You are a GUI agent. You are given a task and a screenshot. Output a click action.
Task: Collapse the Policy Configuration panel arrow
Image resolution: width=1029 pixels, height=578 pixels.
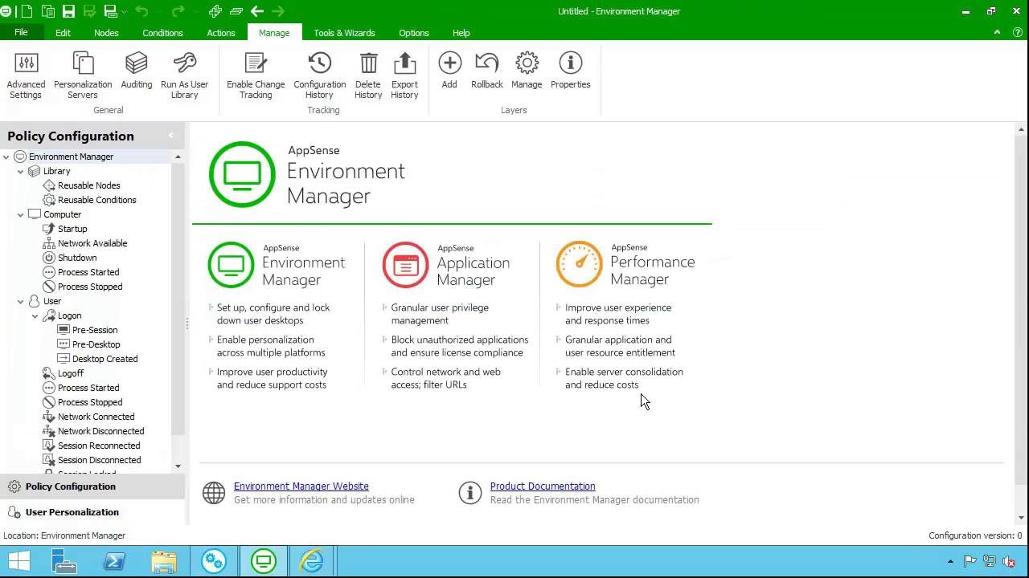pyautogui.click(x=170, y=136)
